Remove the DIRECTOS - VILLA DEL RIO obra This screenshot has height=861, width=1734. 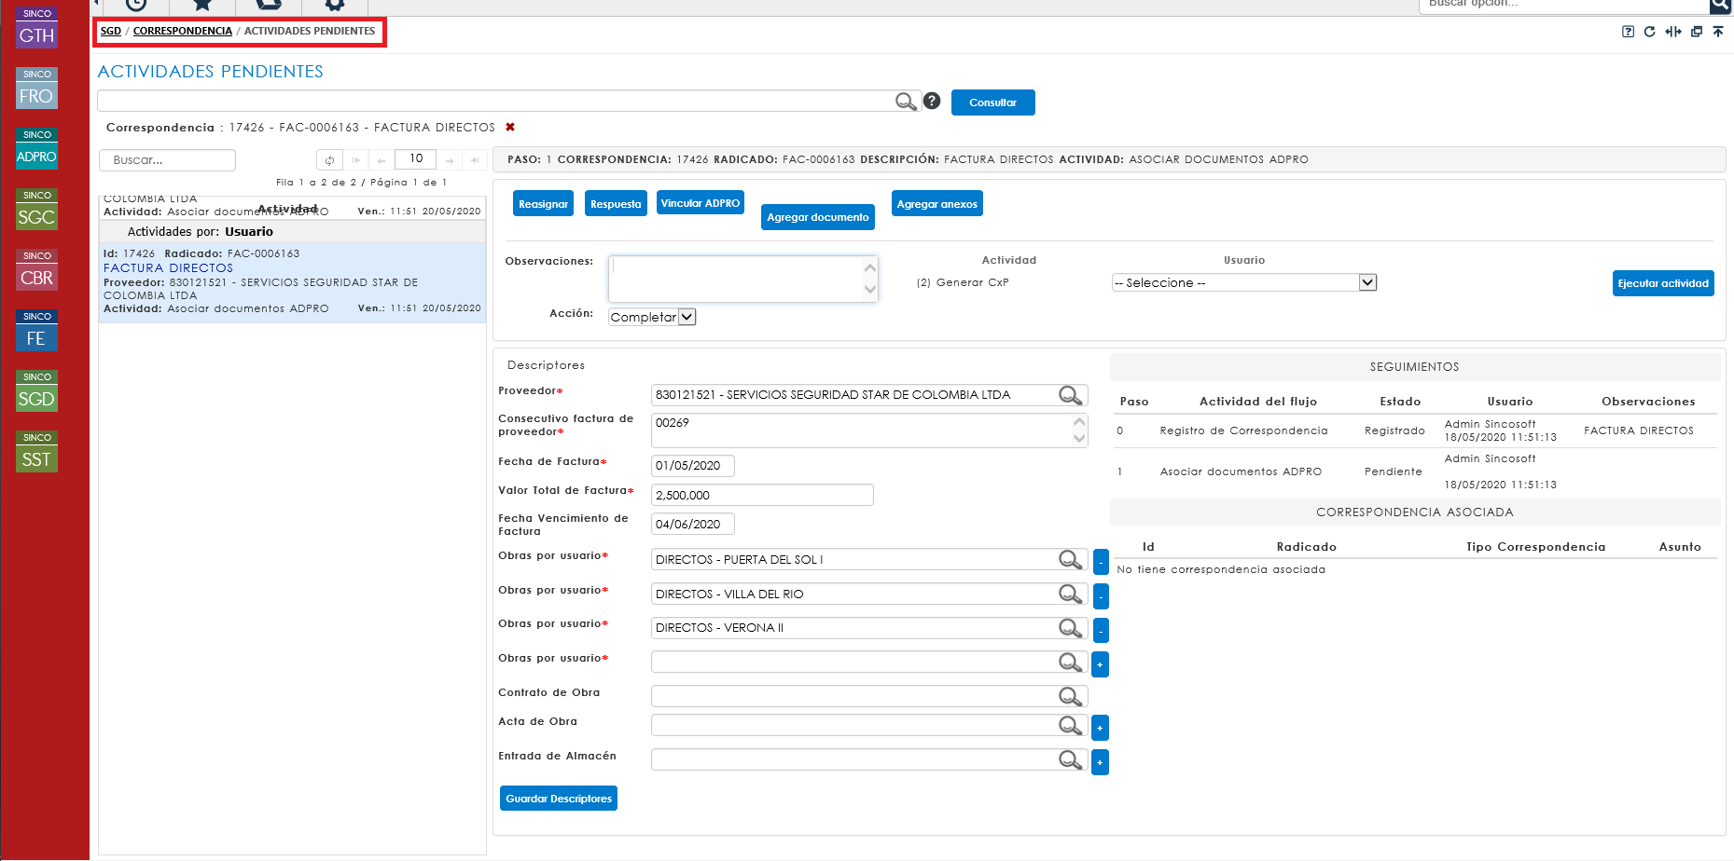1101,596
